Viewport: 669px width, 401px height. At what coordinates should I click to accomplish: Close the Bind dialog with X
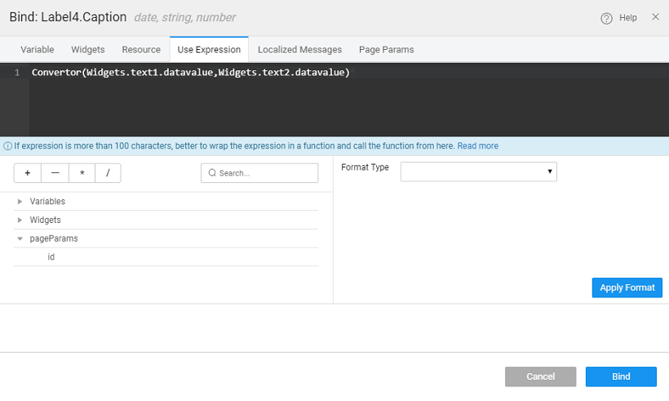(655, 17)
